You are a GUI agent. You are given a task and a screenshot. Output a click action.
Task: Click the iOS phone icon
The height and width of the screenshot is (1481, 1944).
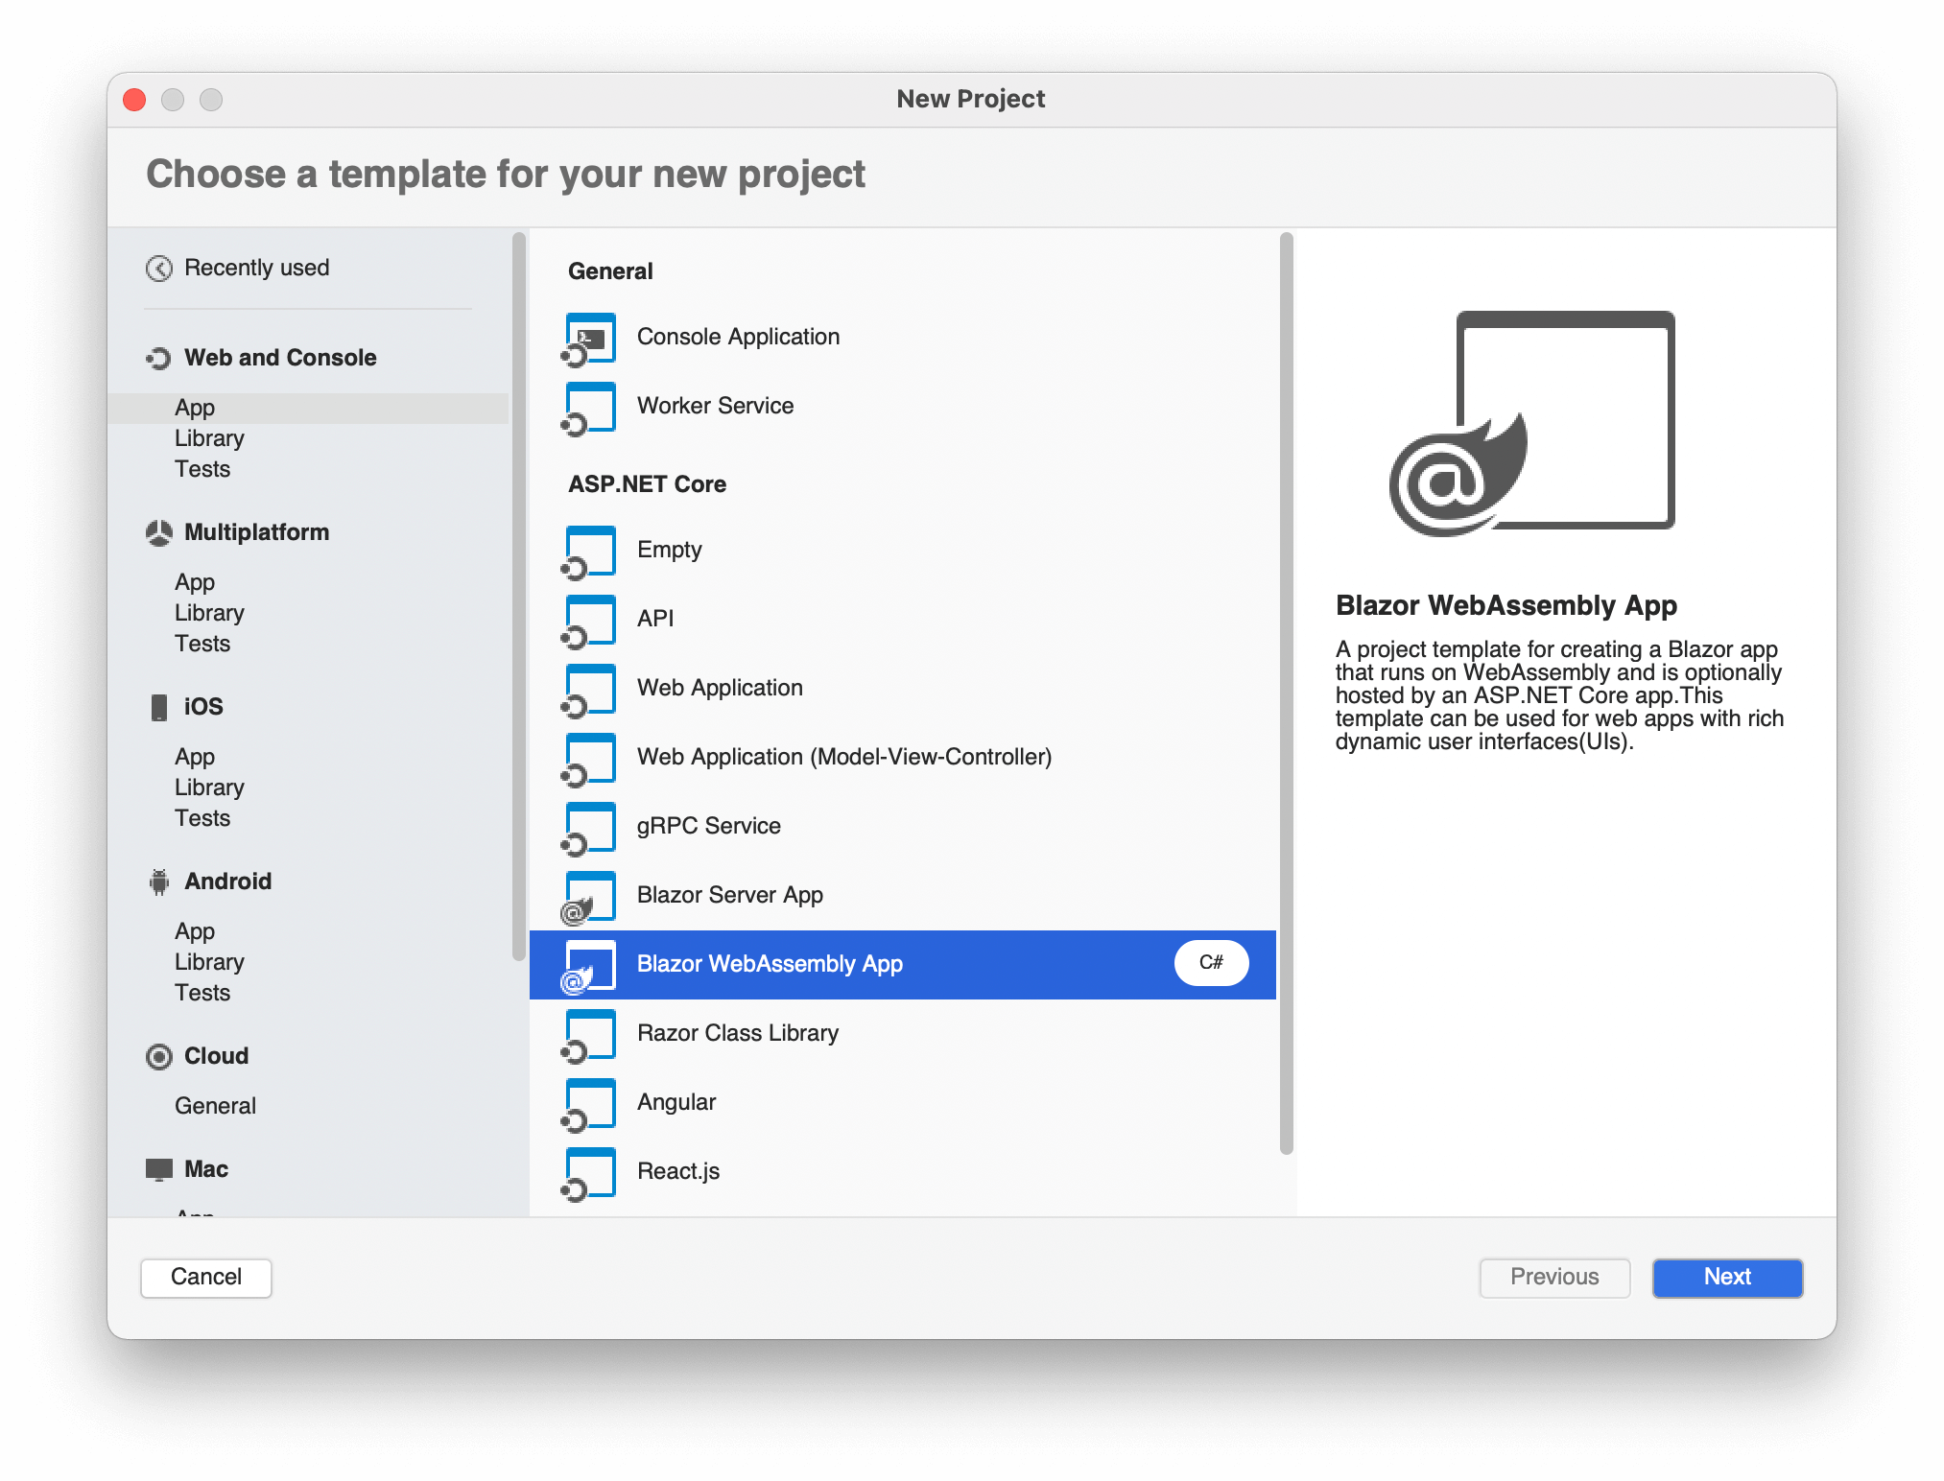158,708
